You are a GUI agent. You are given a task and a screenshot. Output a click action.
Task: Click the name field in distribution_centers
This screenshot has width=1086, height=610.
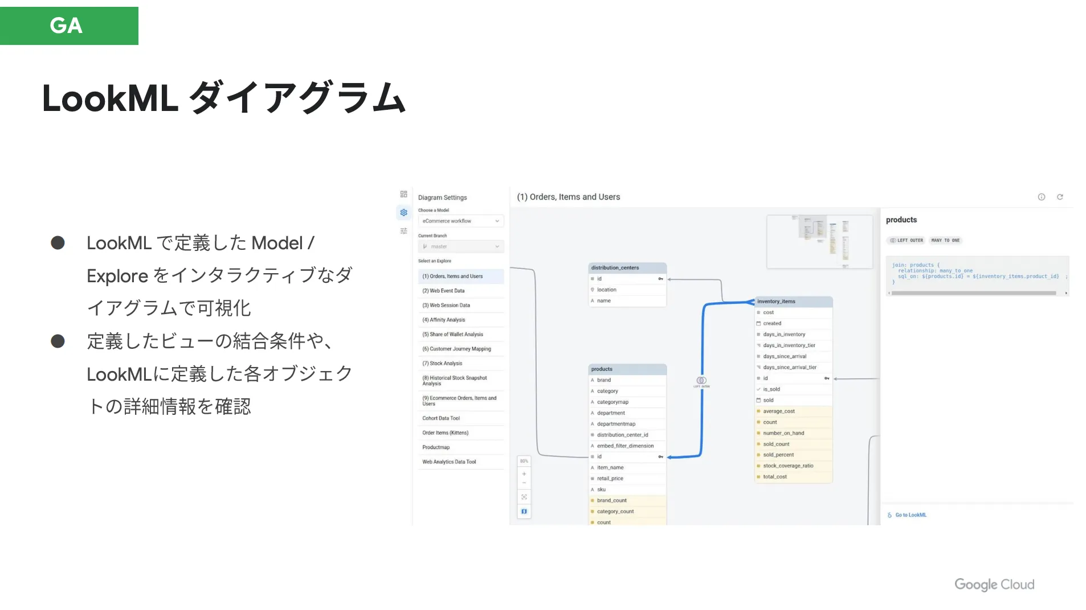627,300
